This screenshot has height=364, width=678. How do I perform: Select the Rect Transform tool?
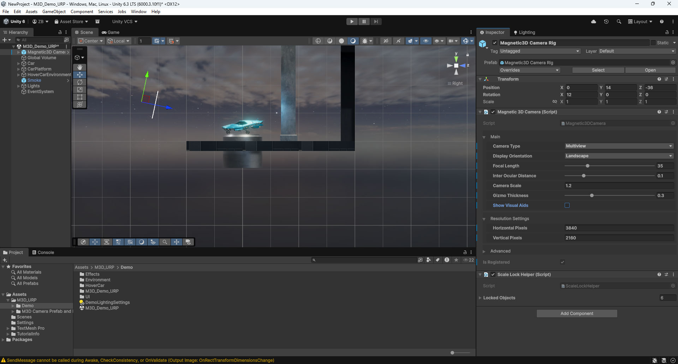click(79, 97)
